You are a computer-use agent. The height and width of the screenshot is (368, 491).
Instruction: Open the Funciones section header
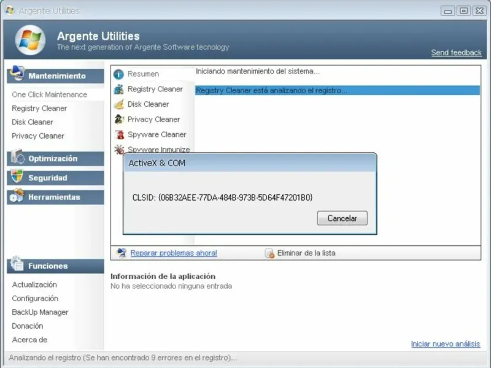pos(55,266)
